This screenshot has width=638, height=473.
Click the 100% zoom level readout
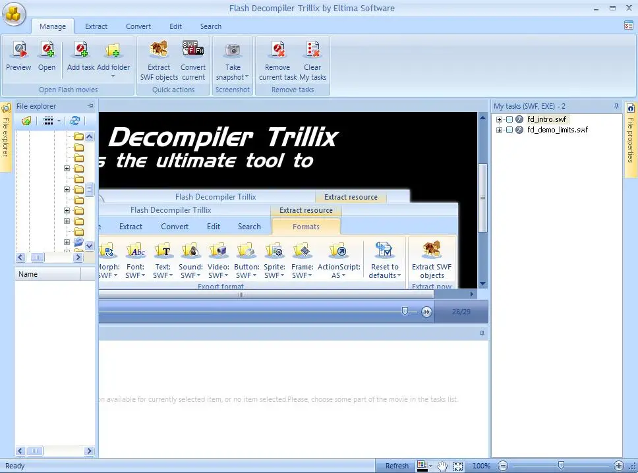click(481, 466)
